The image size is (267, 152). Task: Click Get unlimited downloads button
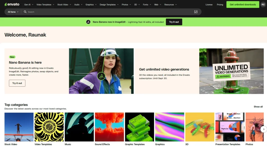click(x=243, y=4)
